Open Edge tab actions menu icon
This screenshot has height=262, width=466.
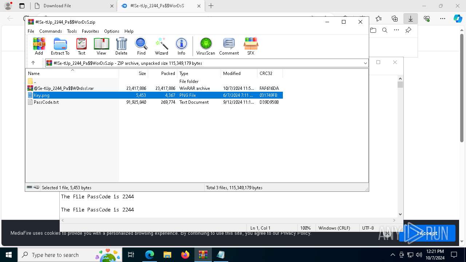tap(22, 6)
